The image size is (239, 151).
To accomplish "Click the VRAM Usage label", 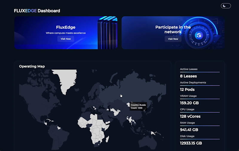I will click(x=188, y=96).
